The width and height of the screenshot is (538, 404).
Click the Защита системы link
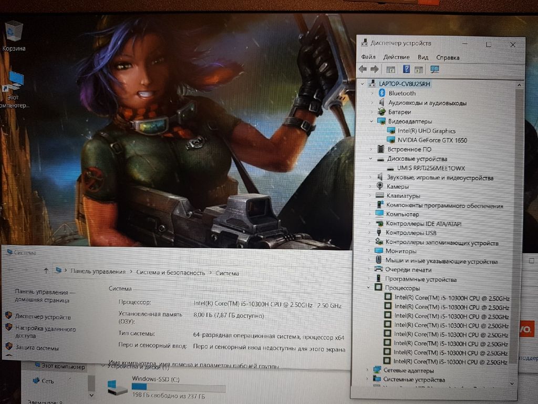point(37,348)
